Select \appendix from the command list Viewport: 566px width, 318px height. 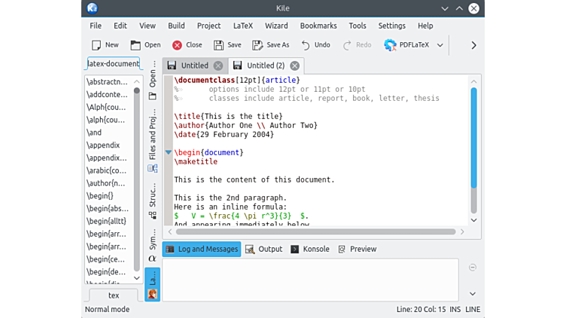[104, 144]
